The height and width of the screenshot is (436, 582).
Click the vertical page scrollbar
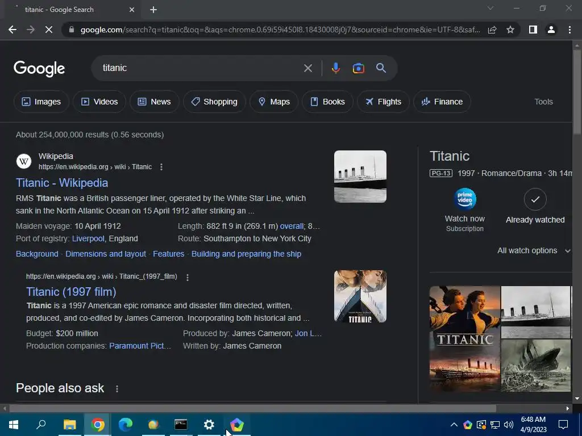click(x=577, y=93)
